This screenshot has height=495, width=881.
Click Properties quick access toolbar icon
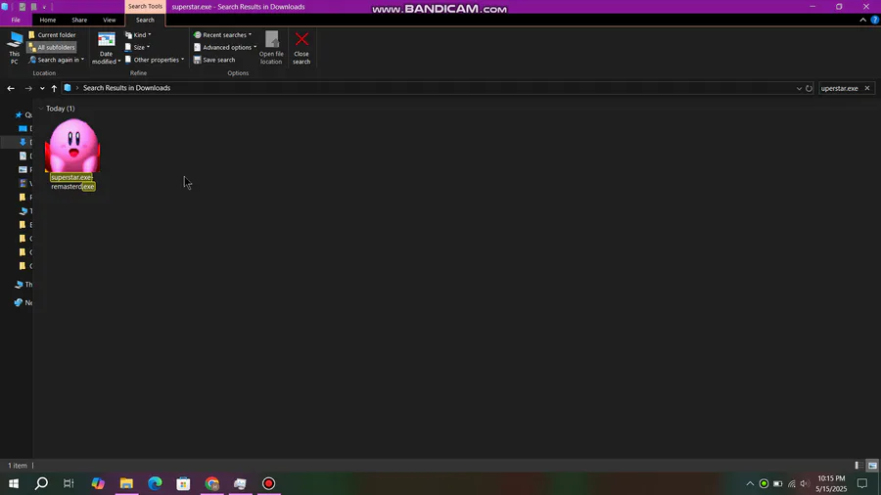[x=22, y=7]
